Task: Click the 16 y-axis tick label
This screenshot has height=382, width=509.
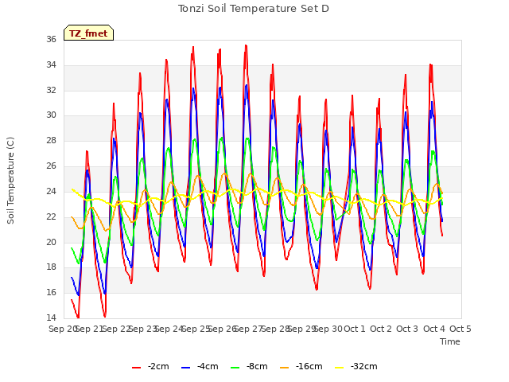Action: (51, 292)
